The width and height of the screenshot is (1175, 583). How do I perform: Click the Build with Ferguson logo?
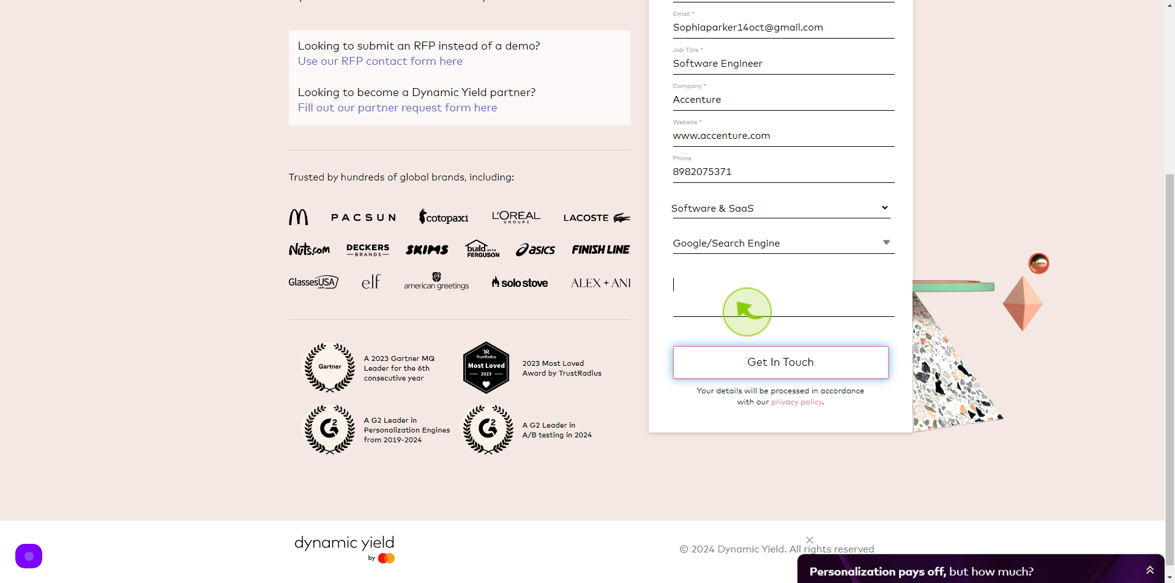482,248
